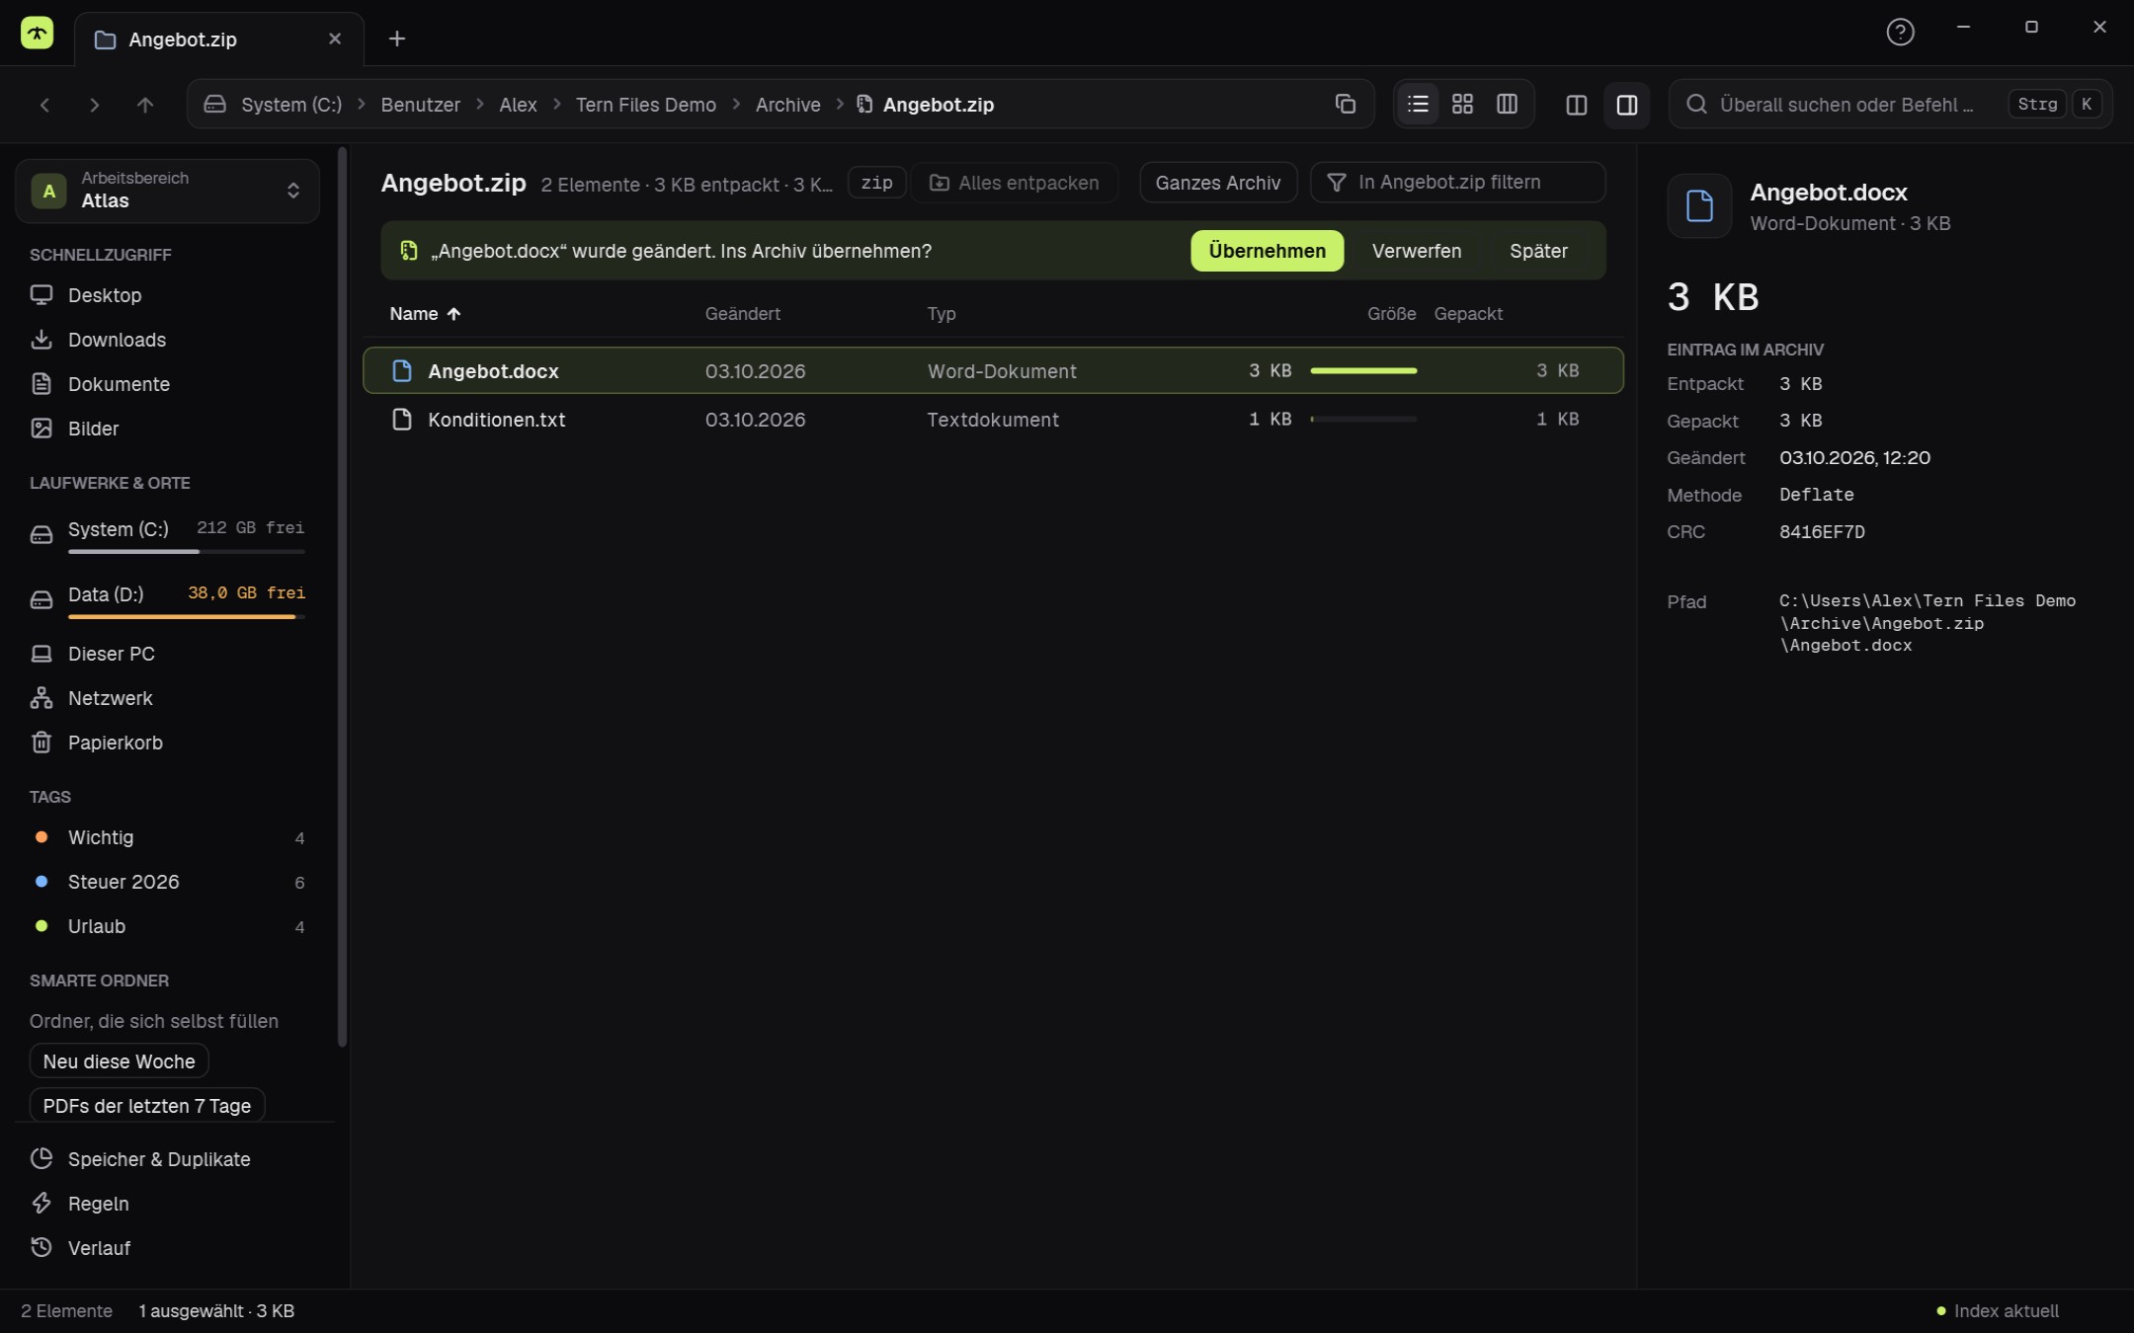Open the Atlas workspace switcher
2134x1333 pixels.
coord(167,190)
